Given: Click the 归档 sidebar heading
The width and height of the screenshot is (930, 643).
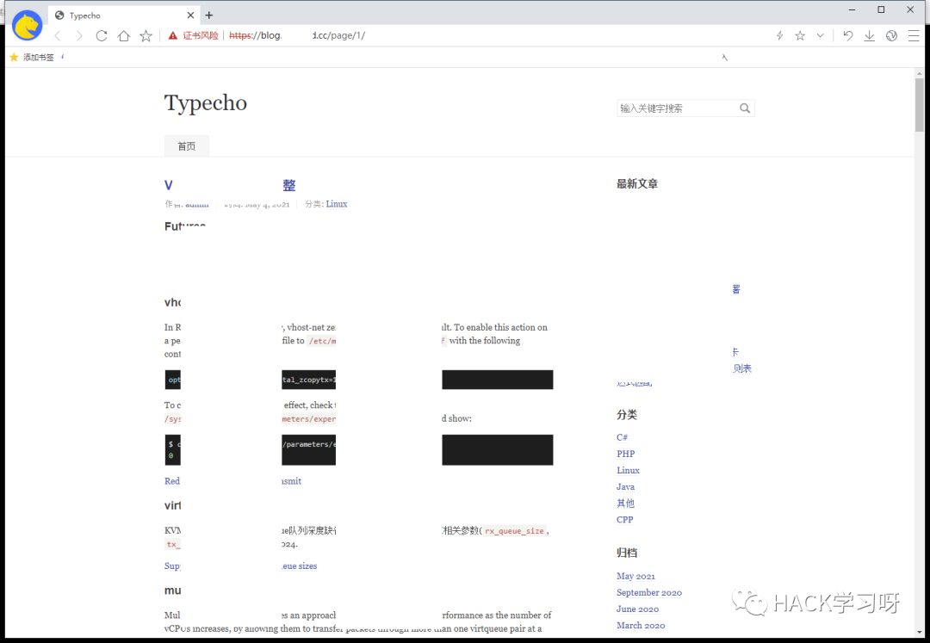Looking at the screenshot, I should [x=627, y=553].
